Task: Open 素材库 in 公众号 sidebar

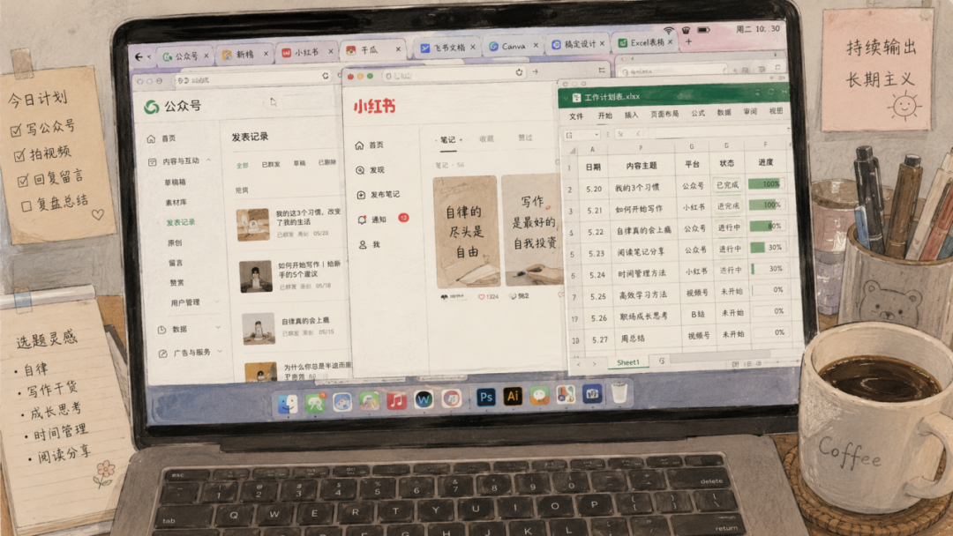Action: (176, 202)
